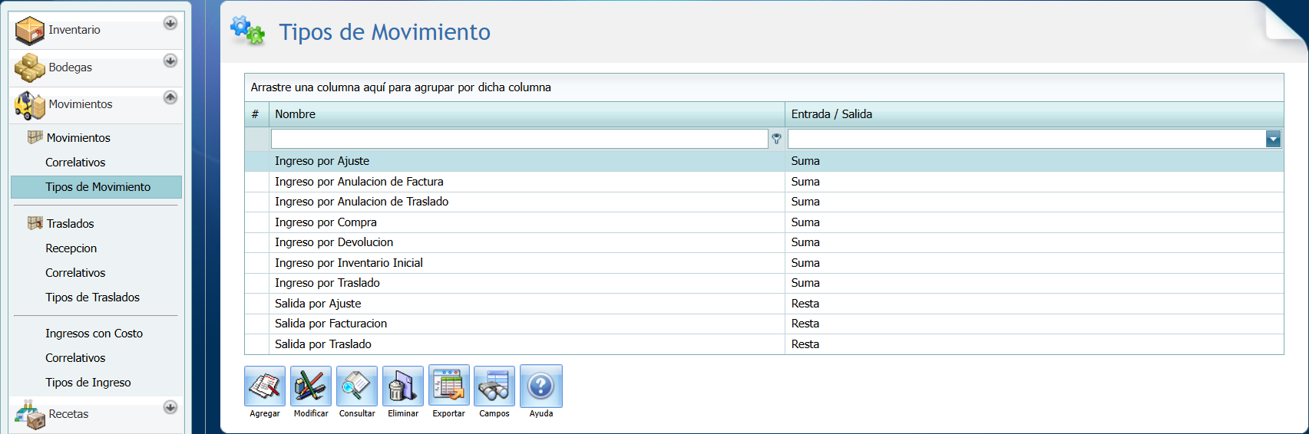Sort by the Nombre column header
1309x434 pixels.
click(x=526, y=114)
